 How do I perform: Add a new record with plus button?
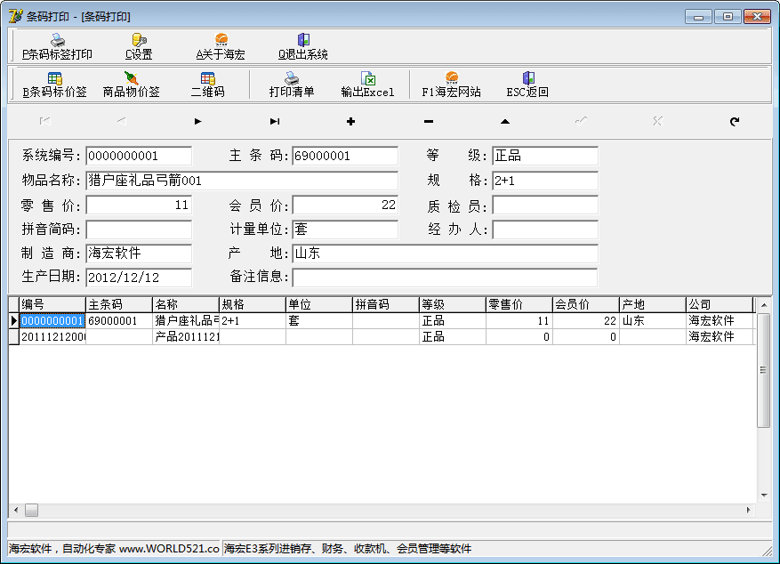[350, 121]
